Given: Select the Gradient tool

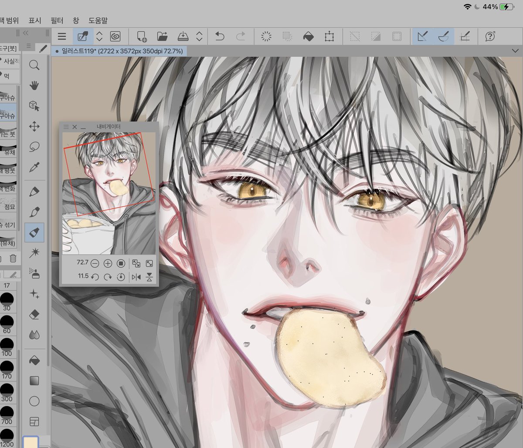Looking at the screenshot, I should 34,380.
